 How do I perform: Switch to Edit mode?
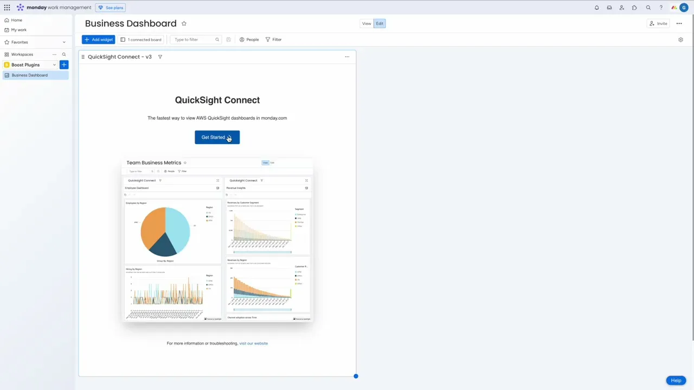click(x=380, y=23)
